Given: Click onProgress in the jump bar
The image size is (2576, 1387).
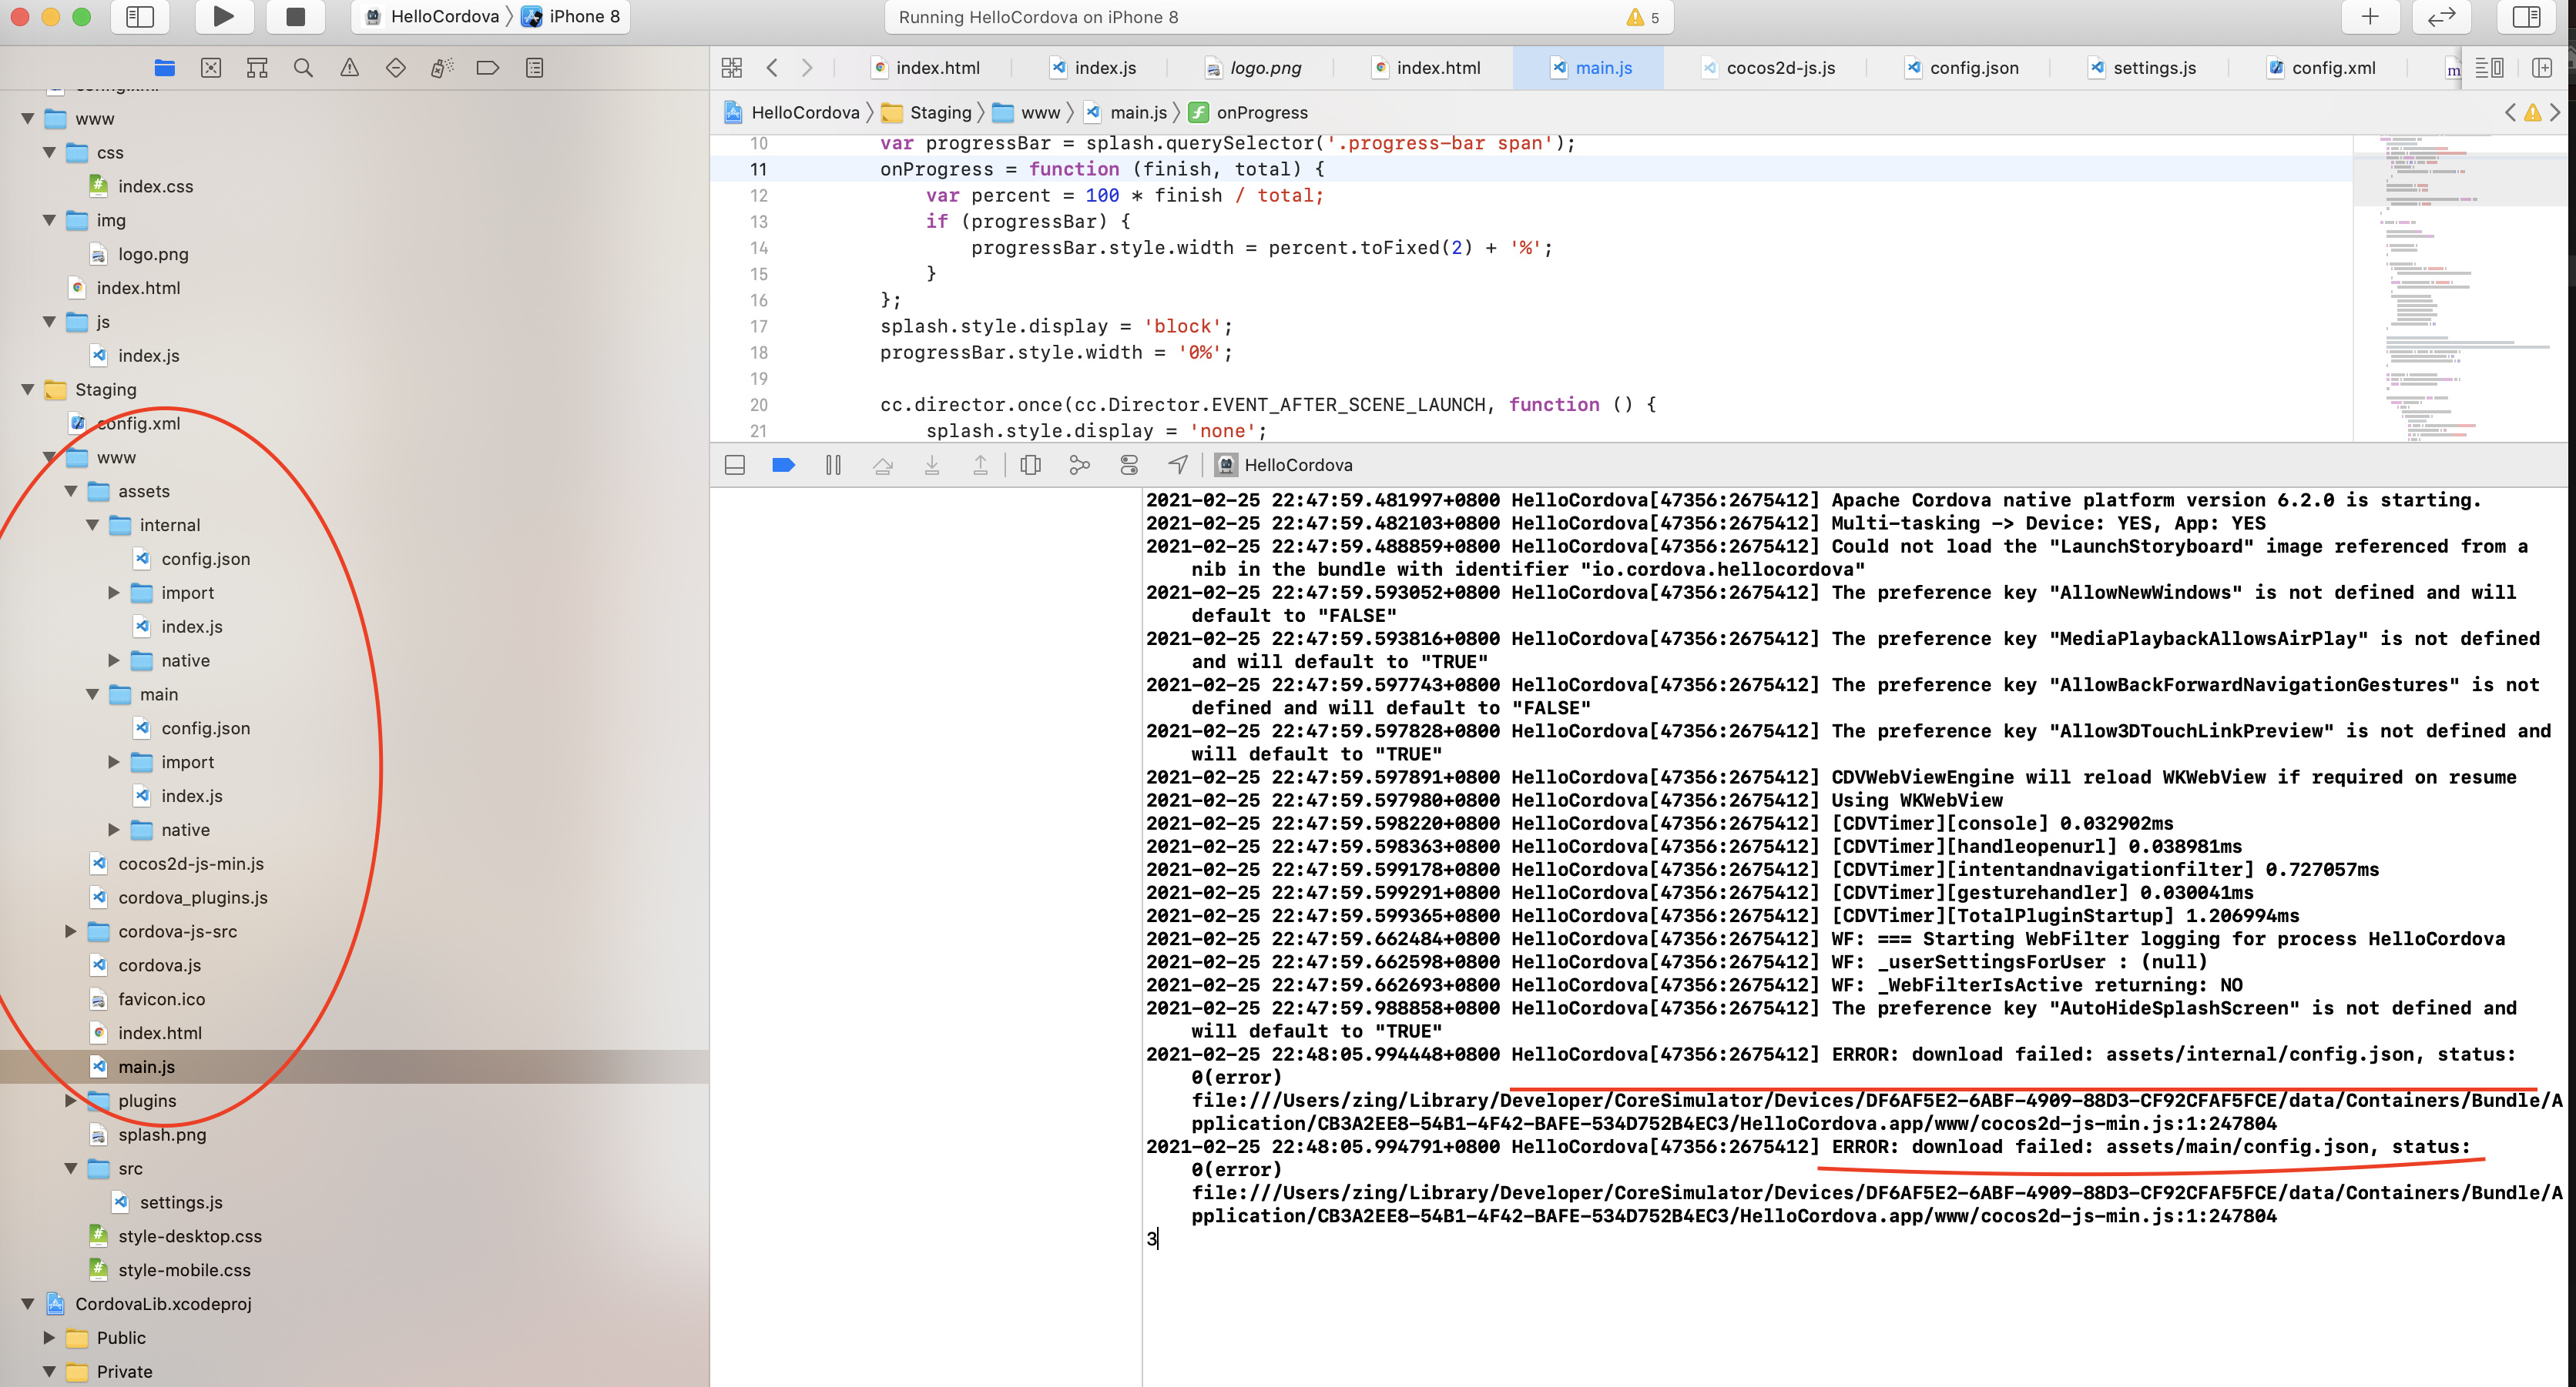Looking at the screenshot, I should click(1261, 113).
